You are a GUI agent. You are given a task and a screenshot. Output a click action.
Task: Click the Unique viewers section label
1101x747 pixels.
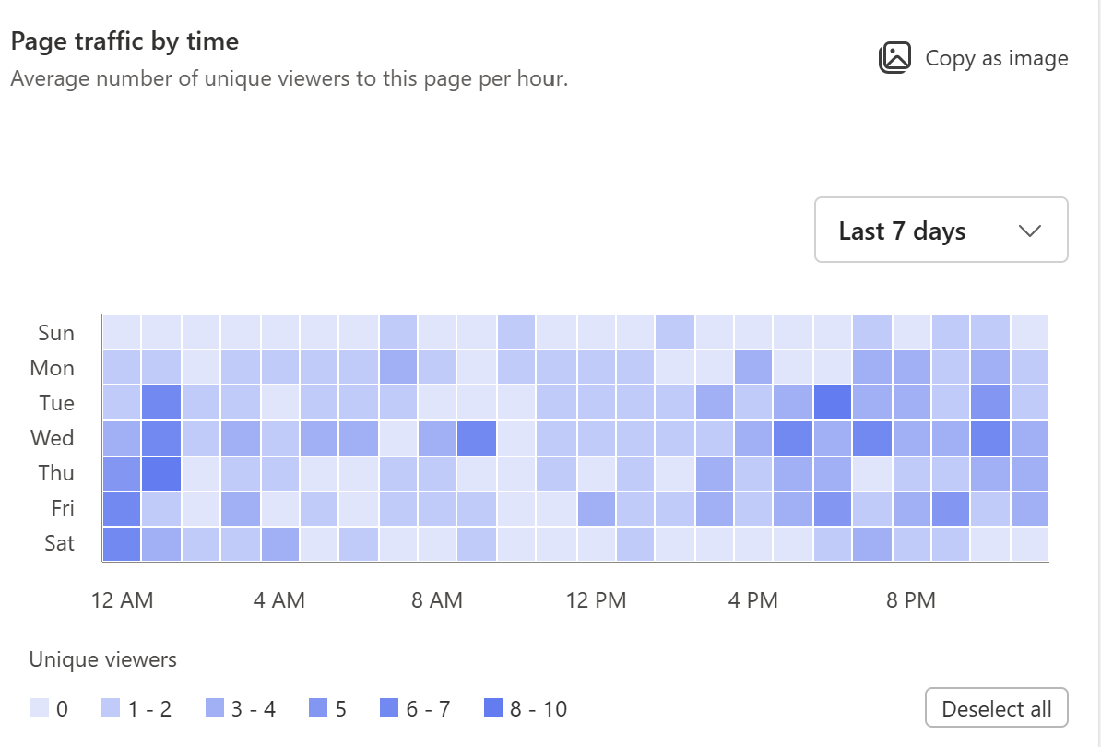click(102, 659)
